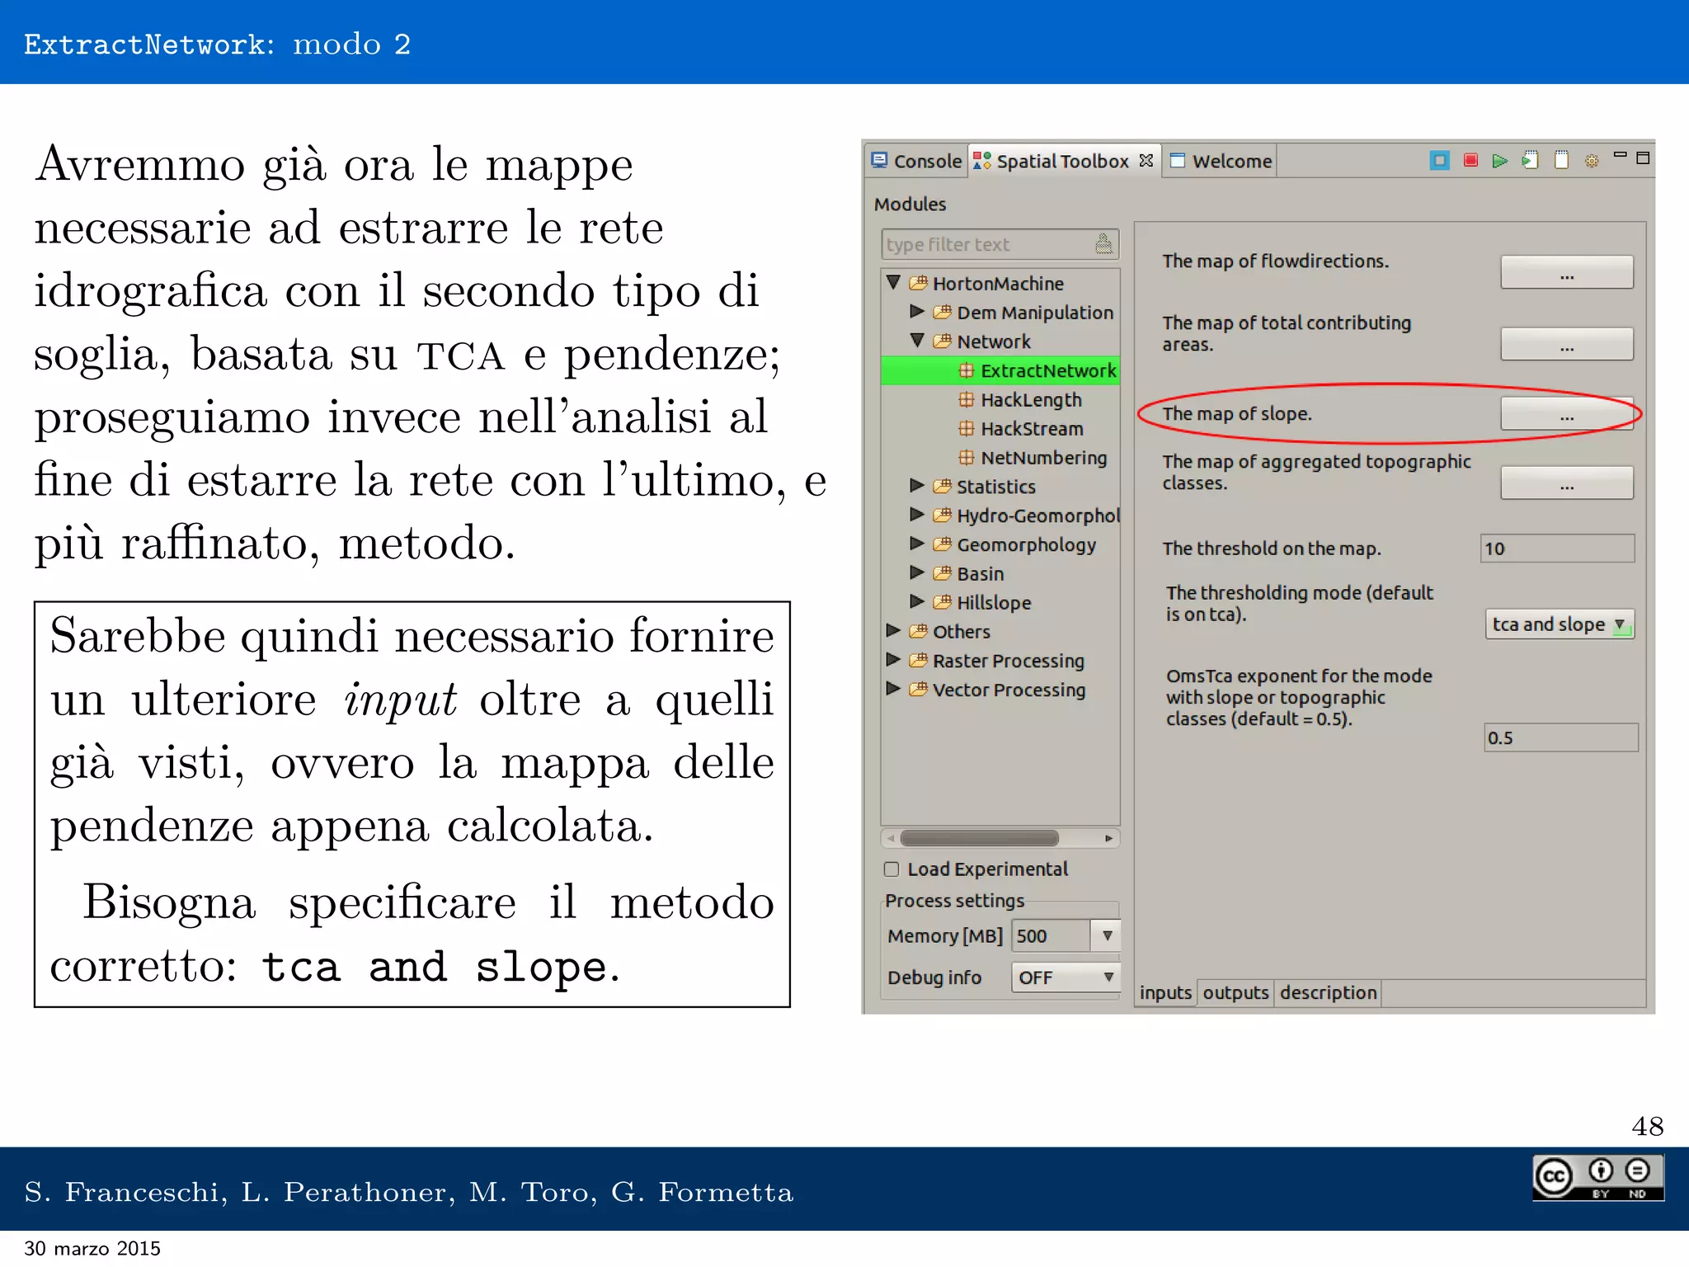Screen dimensions: 1689x1267
Task: Expand the Basin tree node
Action: pos(916,572)
